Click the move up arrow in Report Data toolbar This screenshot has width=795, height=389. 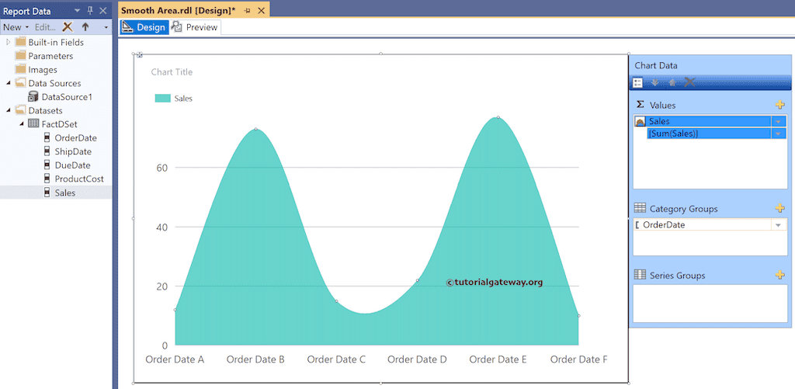[x=85, y=27]
